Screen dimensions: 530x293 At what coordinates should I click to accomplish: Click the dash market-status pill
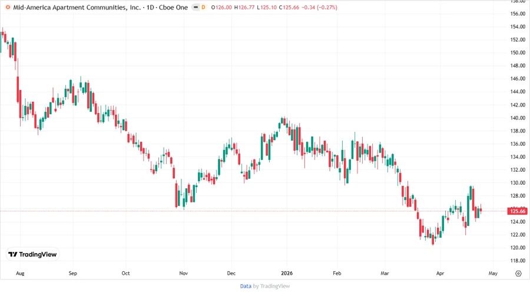pos(196,7)
